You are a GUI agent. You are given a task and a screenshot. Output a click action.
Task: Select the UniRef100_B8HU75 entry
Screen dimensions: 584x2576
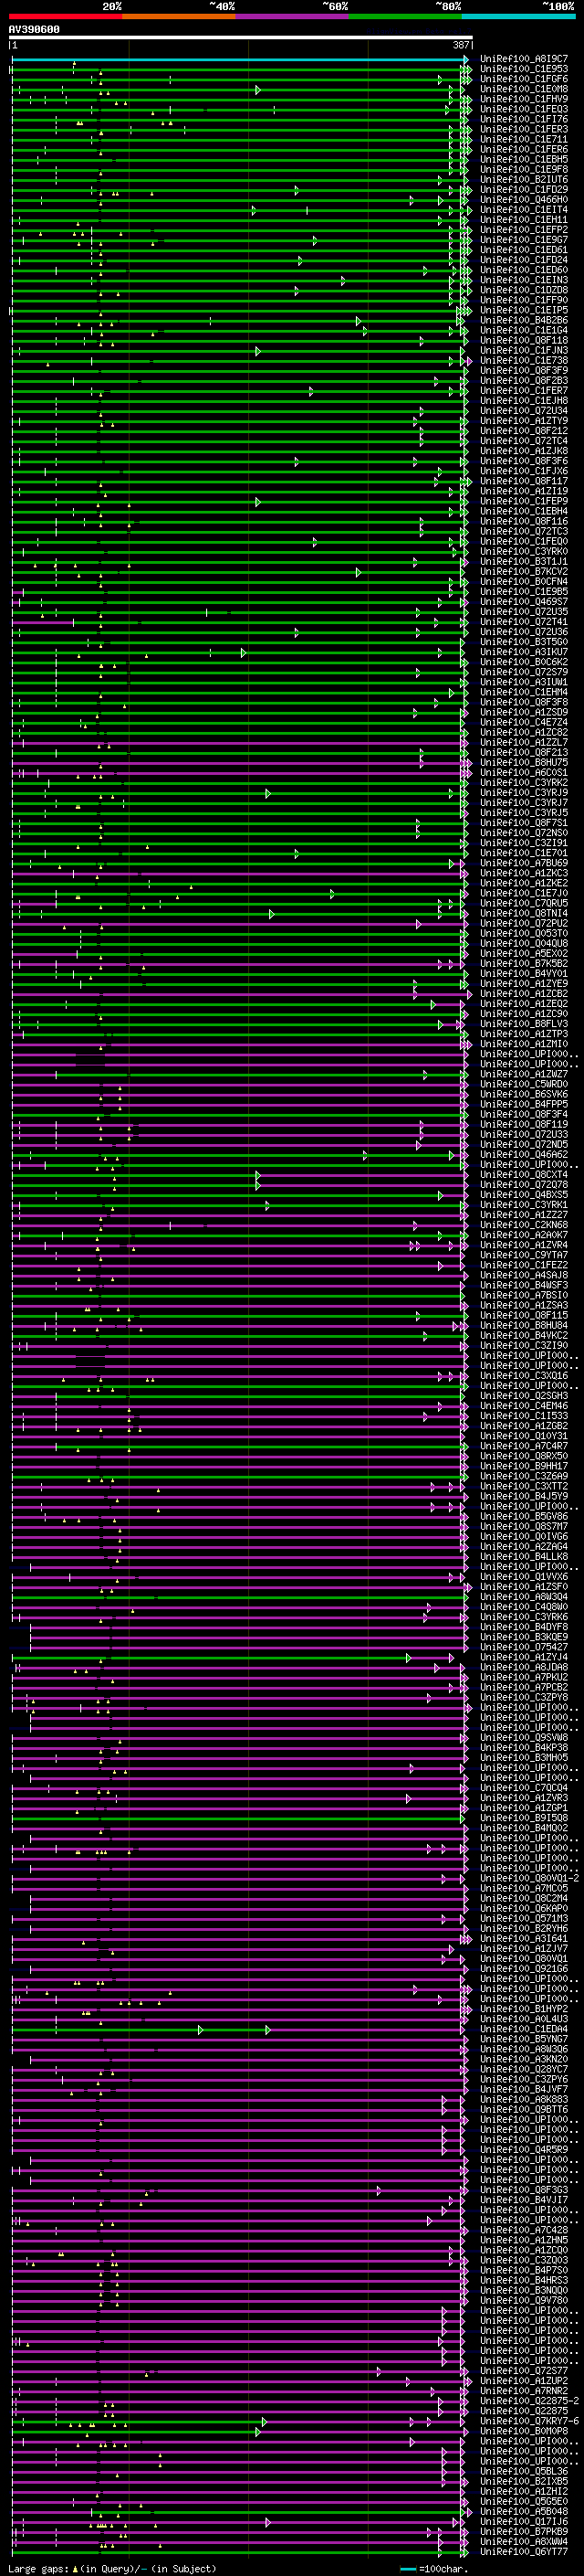(524, 762)
